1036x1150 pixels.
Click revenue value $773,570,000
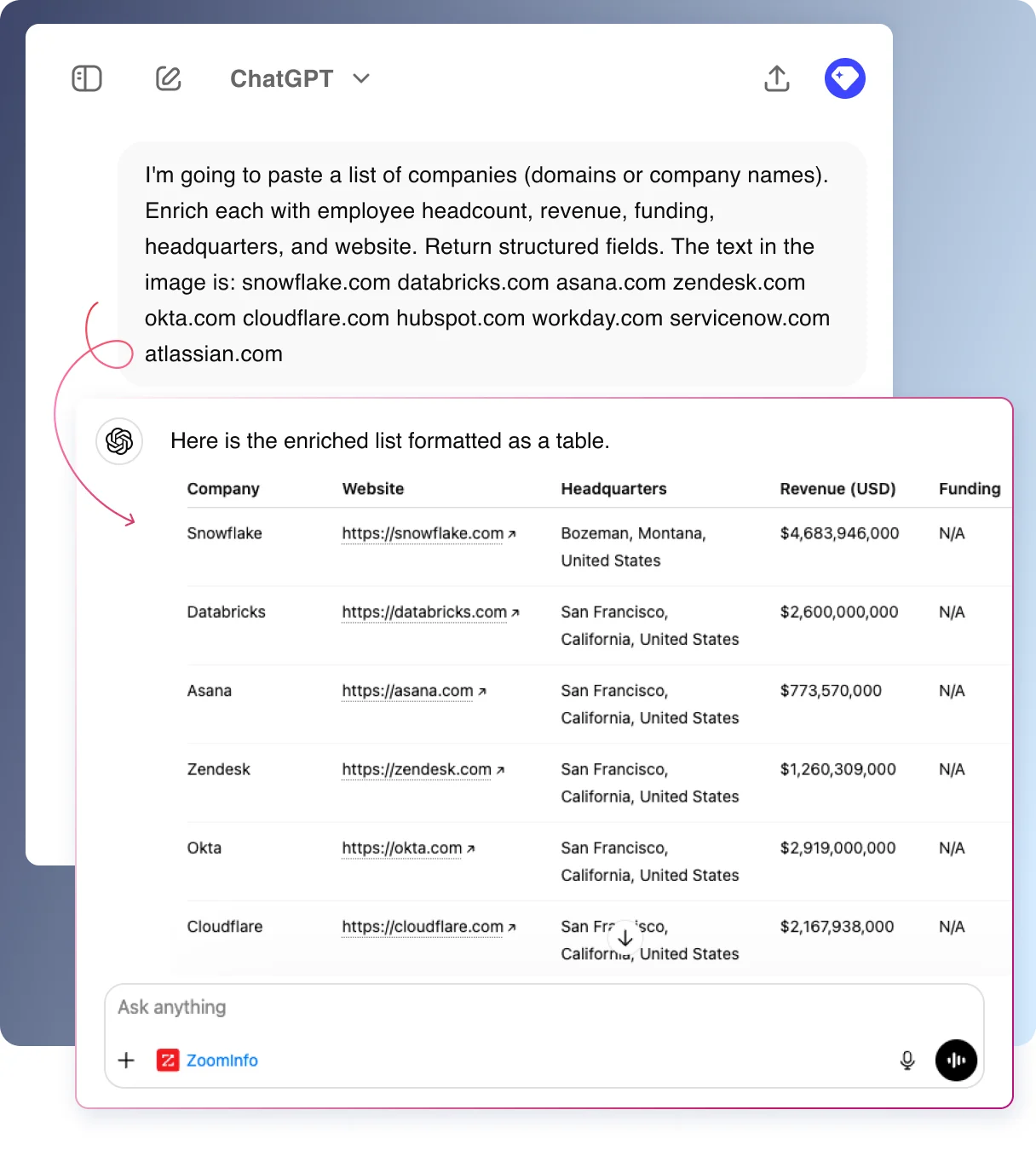831,691
